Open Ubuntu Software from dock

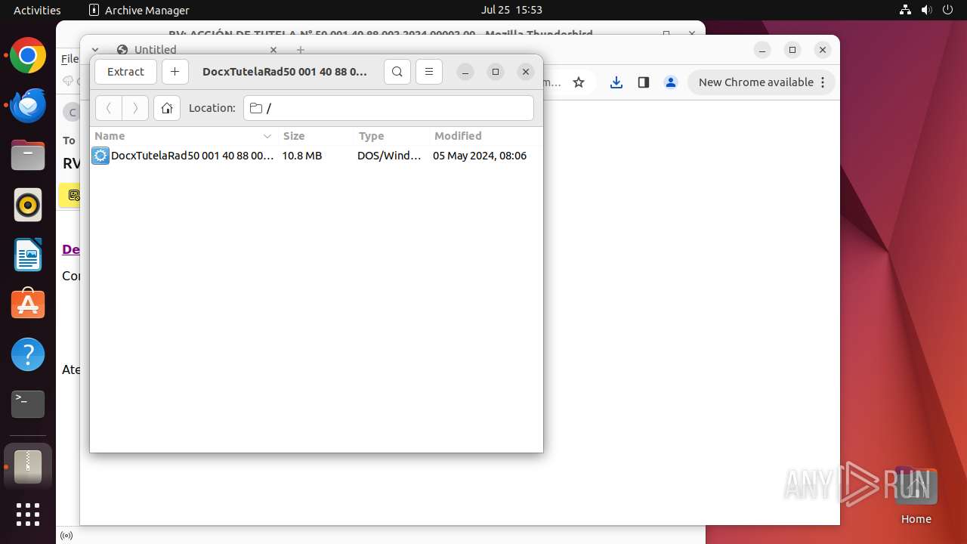(28, 304)
